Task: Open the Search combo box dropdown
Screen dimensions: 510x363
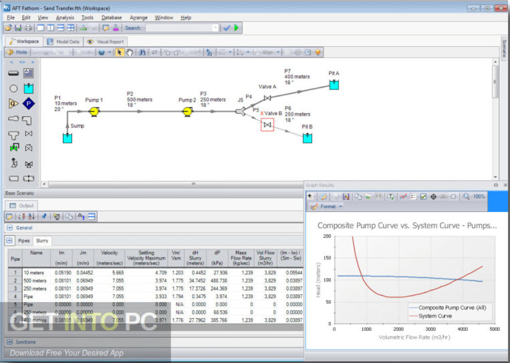Action: point(215,28)
